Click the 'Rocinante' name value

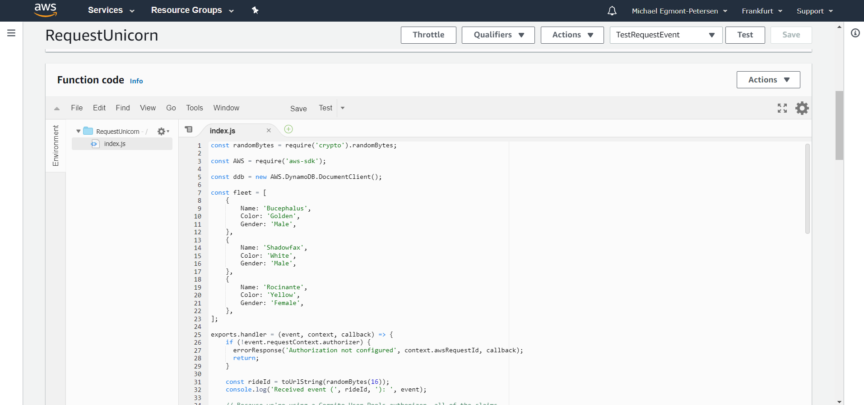coord(283,287)
